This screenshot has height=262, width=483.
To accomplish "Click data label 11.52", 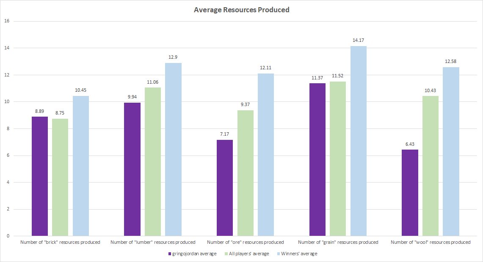I will [338, 76].
